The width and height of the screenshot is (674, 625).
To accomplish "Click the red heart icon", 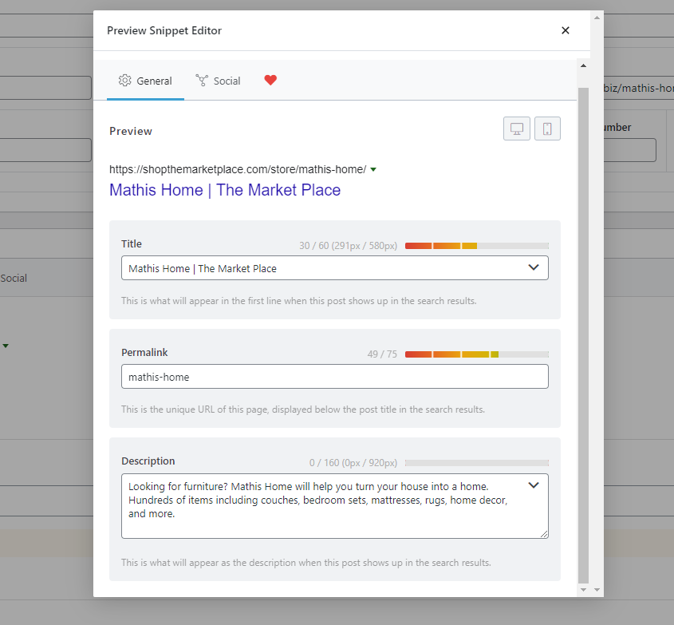I will [x=270, y=80].
